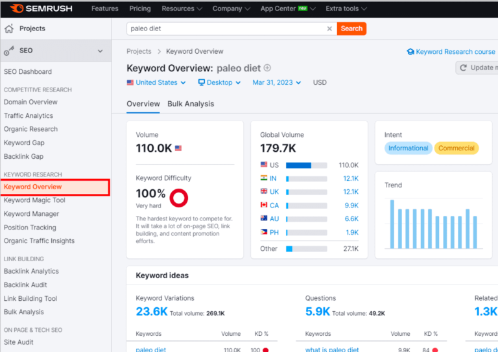This screenshot has width=498, height=352.
Task: Click the India flag in Global Volume
Action: 264,178
